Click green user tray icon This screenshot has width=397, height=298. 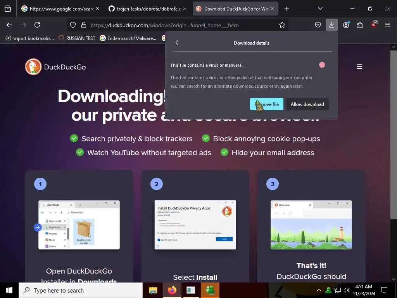click(x=328, y=290)
